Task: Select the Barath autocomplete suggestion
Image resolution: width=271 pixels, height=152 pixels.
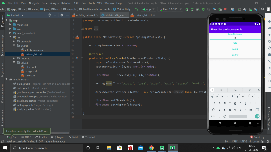Action: pos(235,49)
